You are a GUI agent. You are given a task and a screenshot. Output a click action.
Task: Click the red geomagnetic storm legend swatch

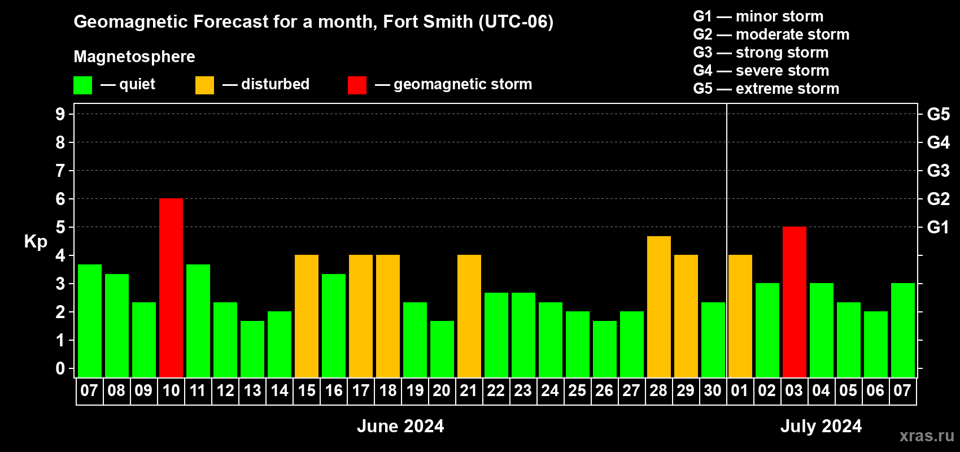[x=357, y=85]
